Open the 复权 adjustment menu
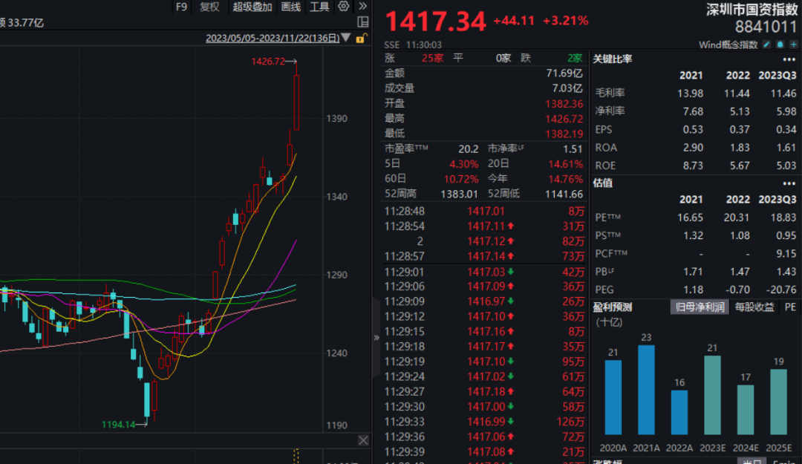 pyautogui.click(x=208, y=7)
